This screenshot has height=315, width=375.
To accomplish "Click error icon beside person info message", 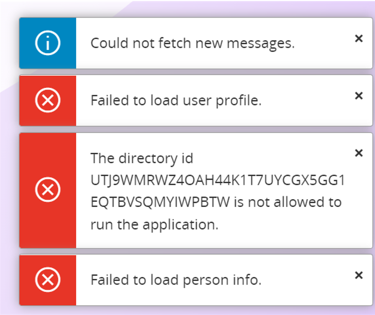I will coord(47,279).
